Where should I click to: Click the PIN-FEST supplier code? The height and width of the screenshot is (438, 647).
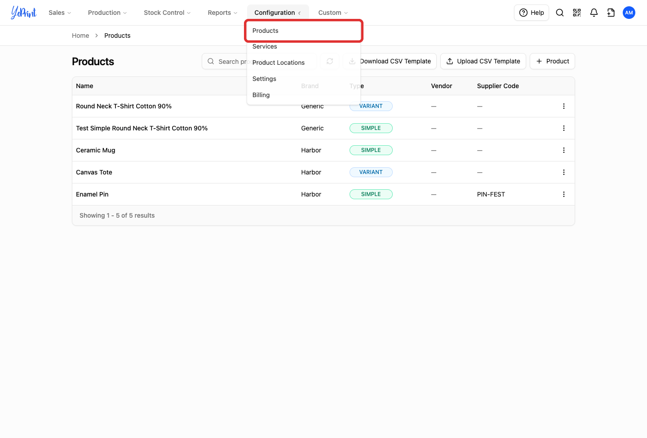491,194
